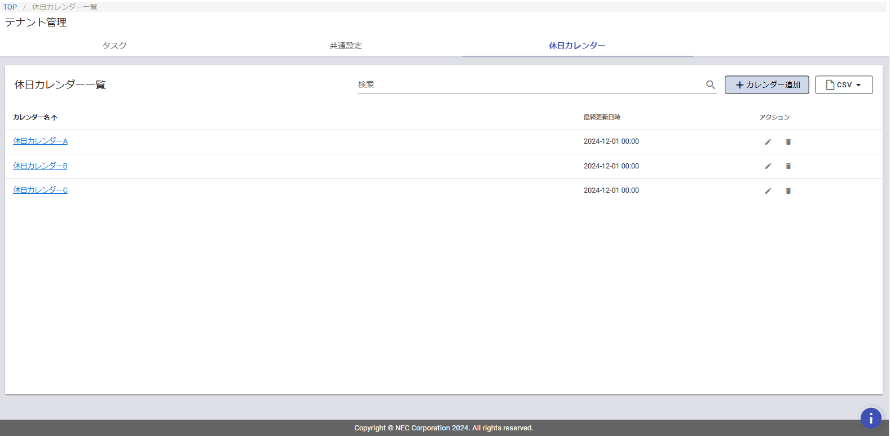
Task: Switch to the タスク tab
Action: (x=114, y=46)
